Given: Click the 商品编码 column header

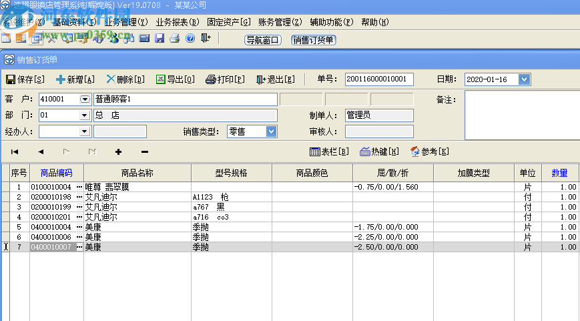Looking at the screenshot, I should point(57,173).
